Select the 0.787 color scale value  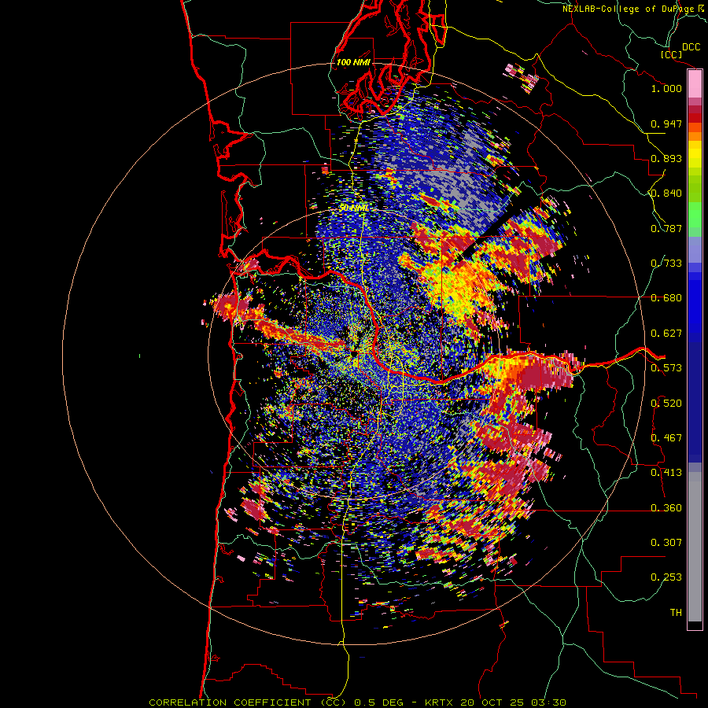click(x=666, y=228)
